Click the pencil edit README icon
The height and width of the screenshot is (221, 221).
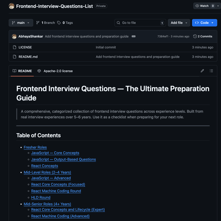coord(202,71)
